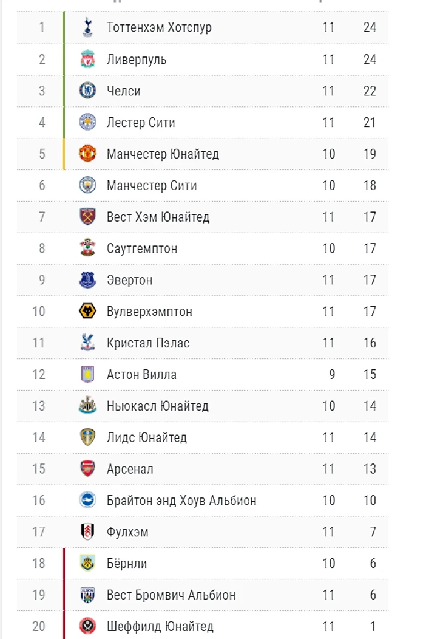Click the Leicester City fox crest
Viewport: 443px width, 639px height.
pyautogui.click(x=88, y=122)
